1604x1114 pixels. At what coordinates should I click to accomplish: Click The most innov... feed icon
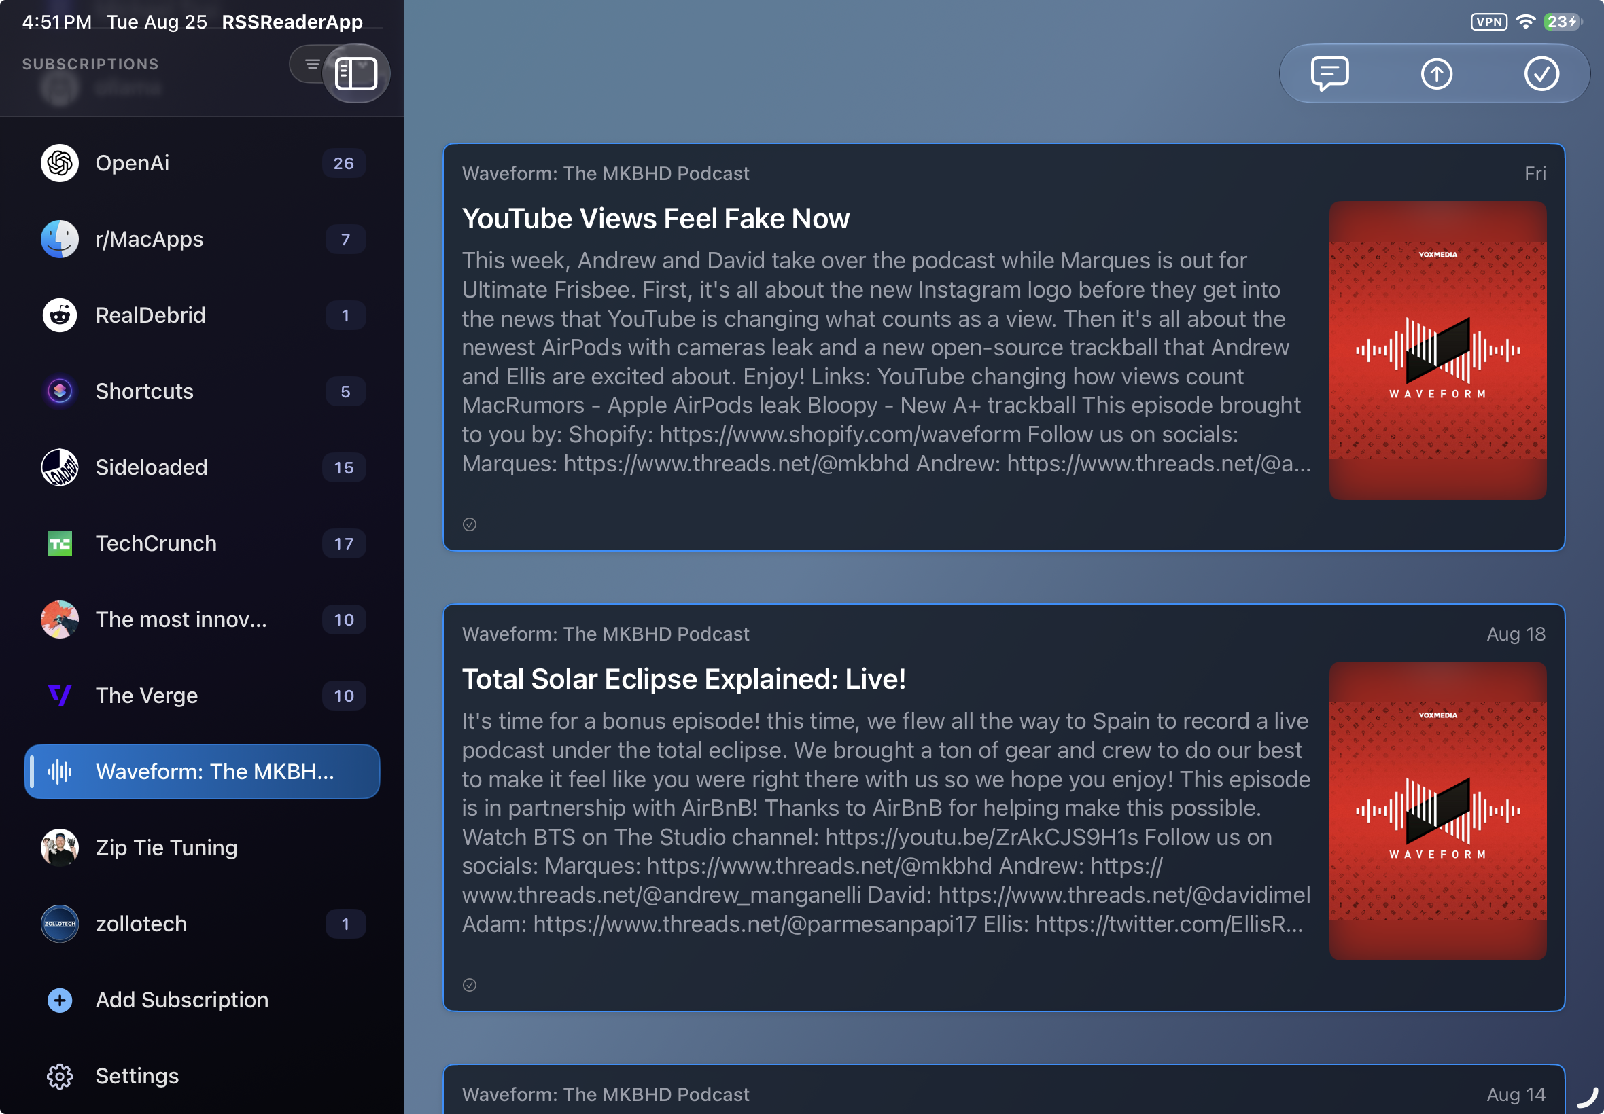(59, 619)
